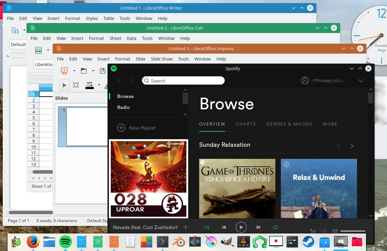Mute with the Spotify speaker icon
387x251 pixels.
click(x=335, y=231)
